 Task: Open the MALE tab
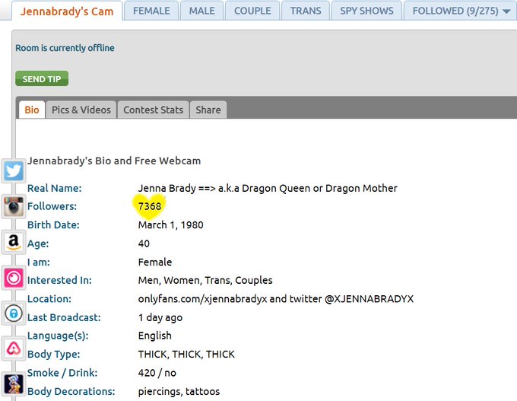point(201,11)
